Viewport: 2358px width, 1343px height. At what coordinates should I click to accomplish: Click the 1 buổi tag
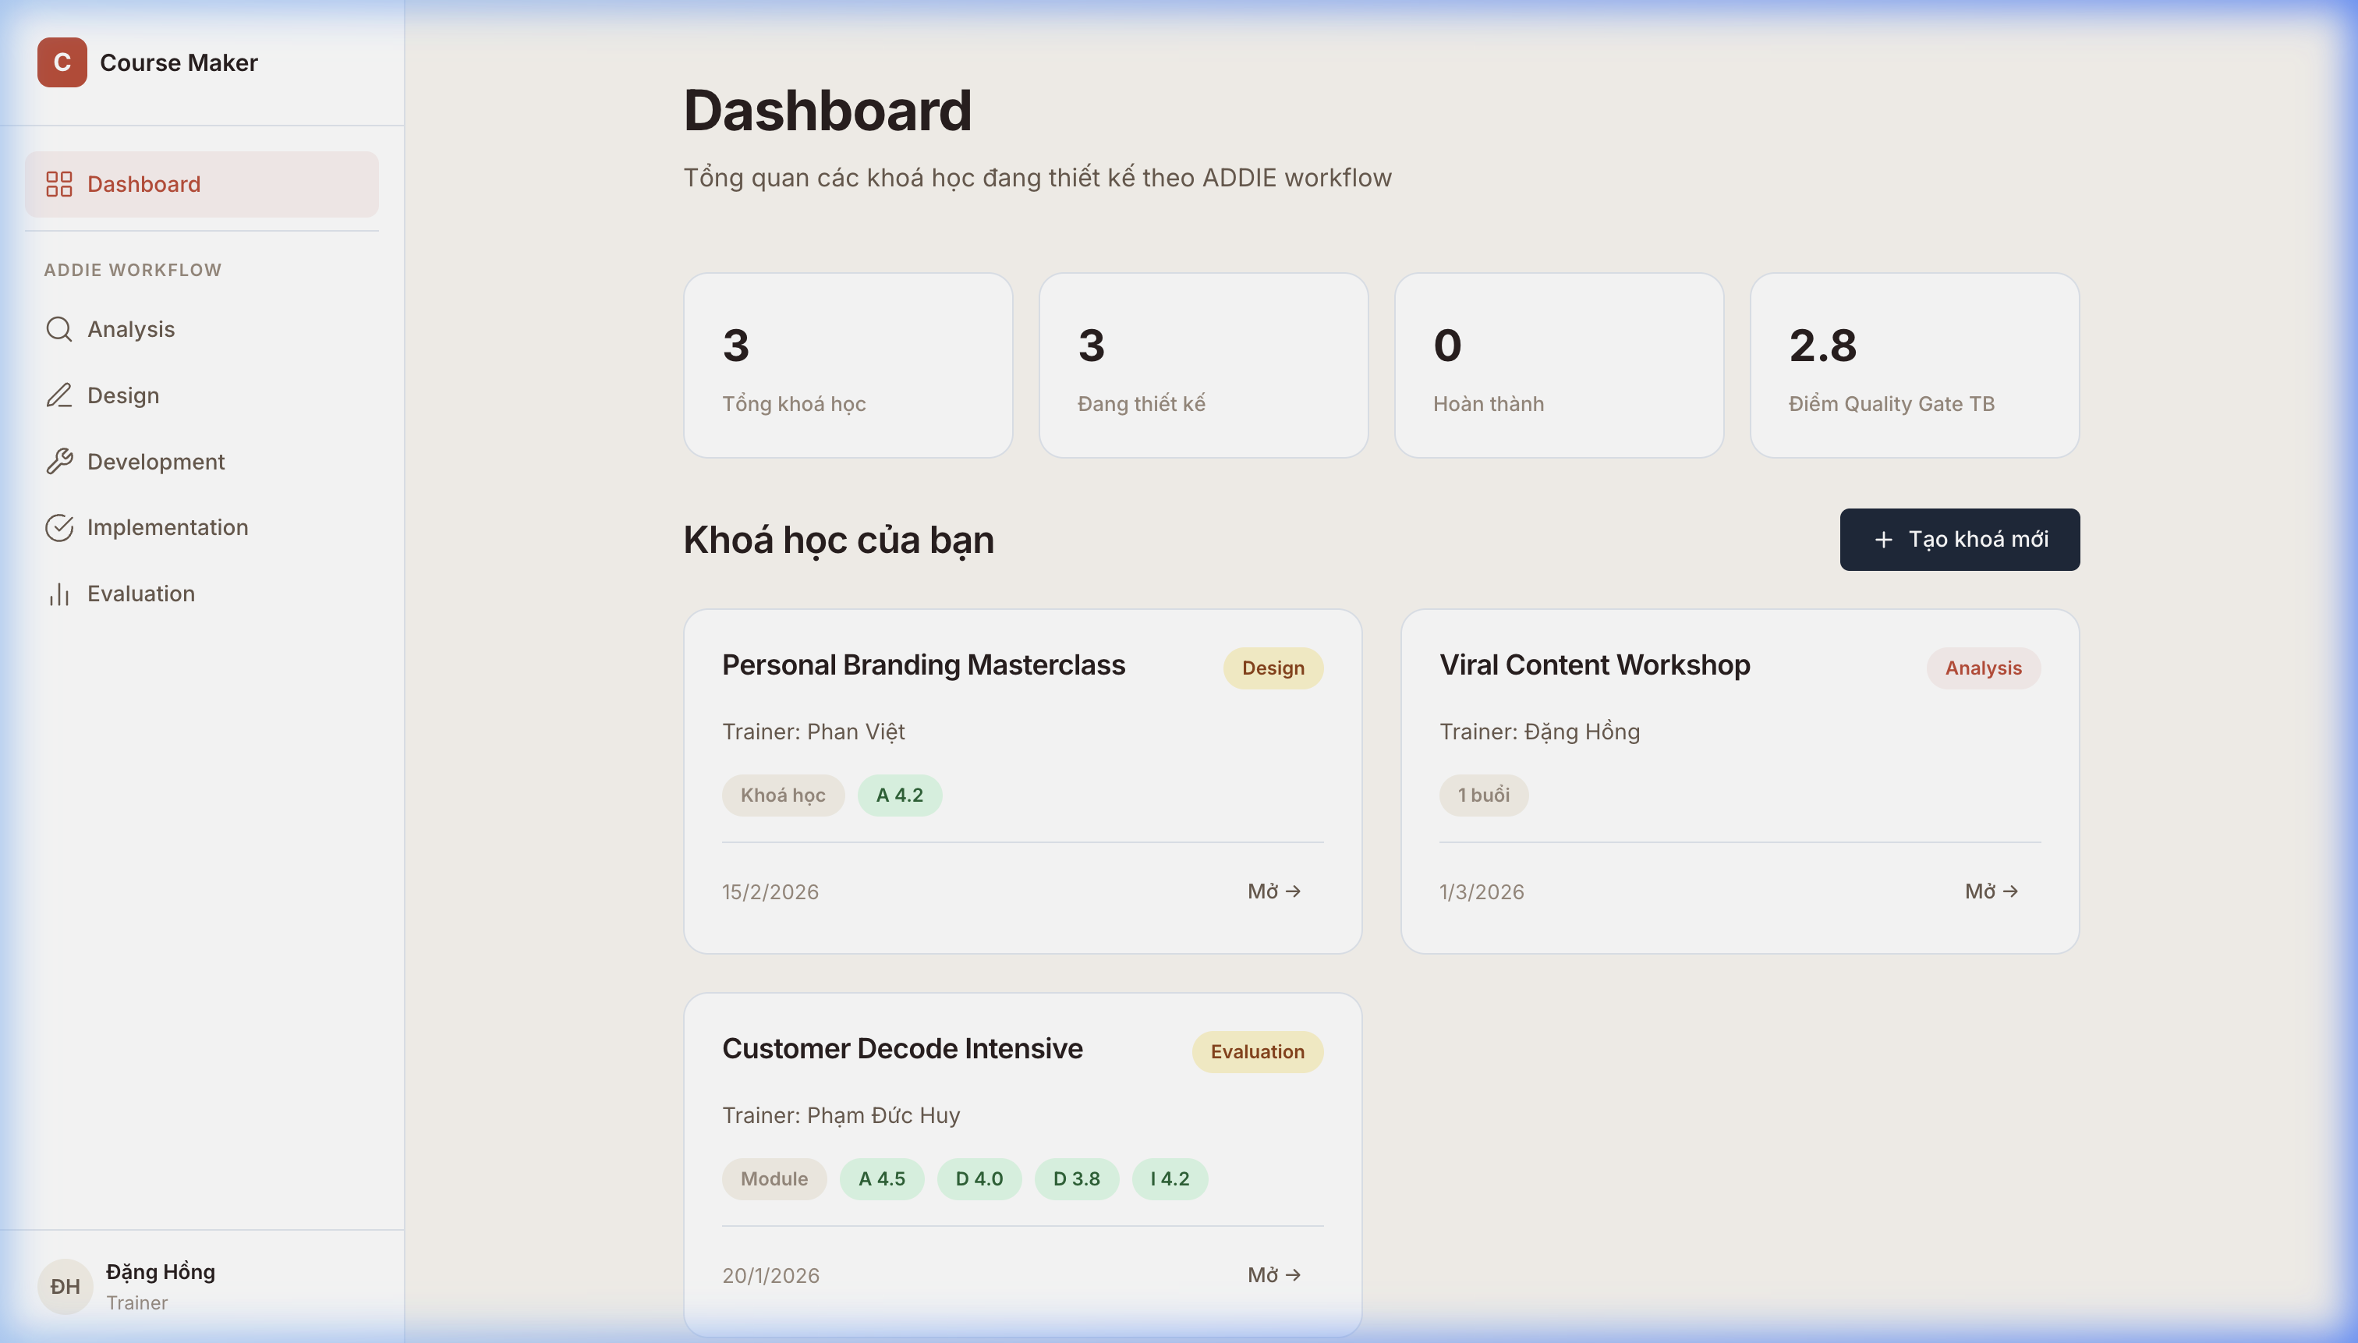pyautogui.click(x=1483, y=795)
